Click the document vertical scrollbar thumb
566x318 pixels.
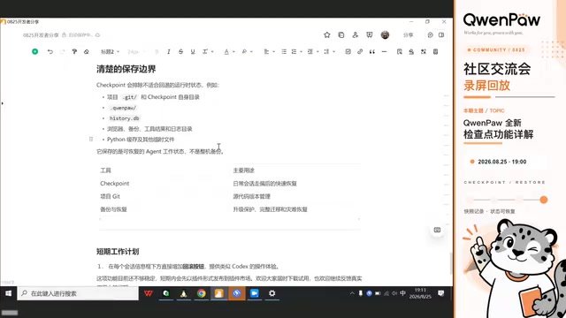[x=451, y=263]
